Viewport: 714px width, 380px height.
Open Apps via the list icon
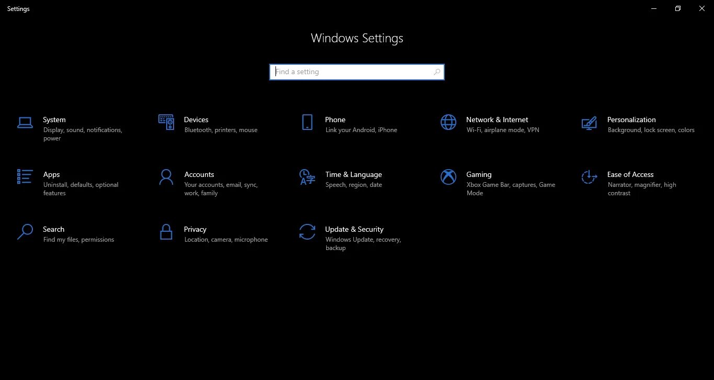[x=25, y=176]
